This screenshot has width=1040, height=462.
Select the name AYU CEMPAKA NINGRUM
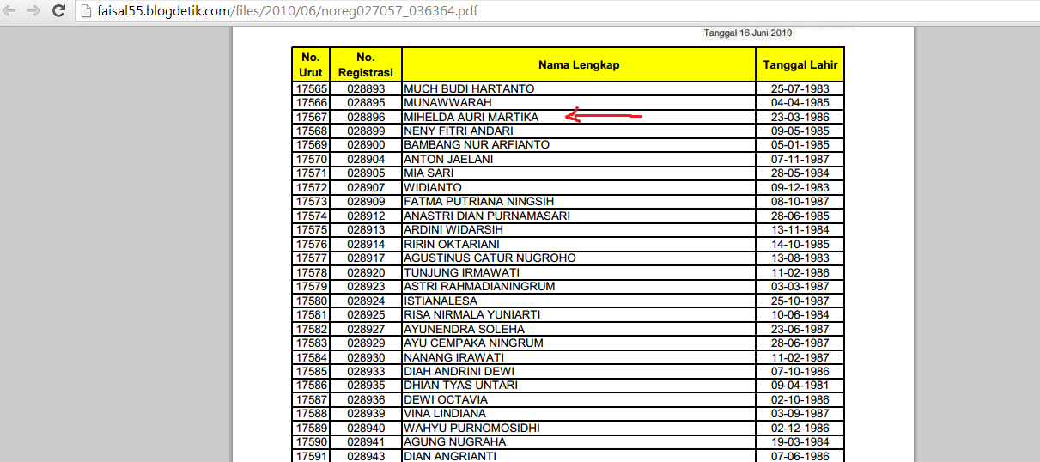click(471, 343)
